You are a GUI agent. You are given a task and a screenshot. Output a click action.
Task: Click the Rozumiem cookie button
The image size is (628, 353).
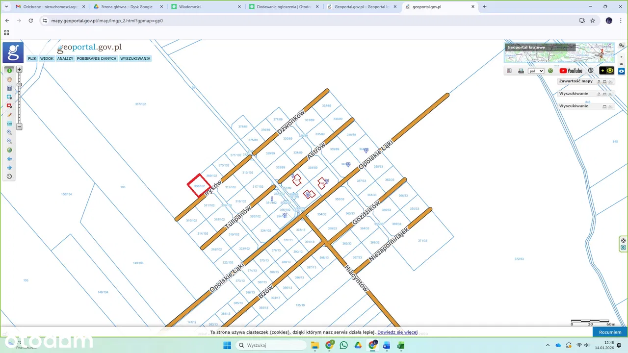coord(610,332)
